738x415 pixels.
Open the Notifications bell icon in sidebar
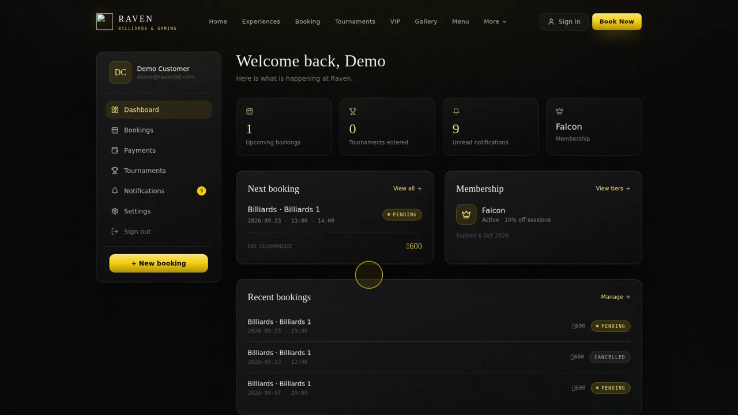click(x=115, y=191)
